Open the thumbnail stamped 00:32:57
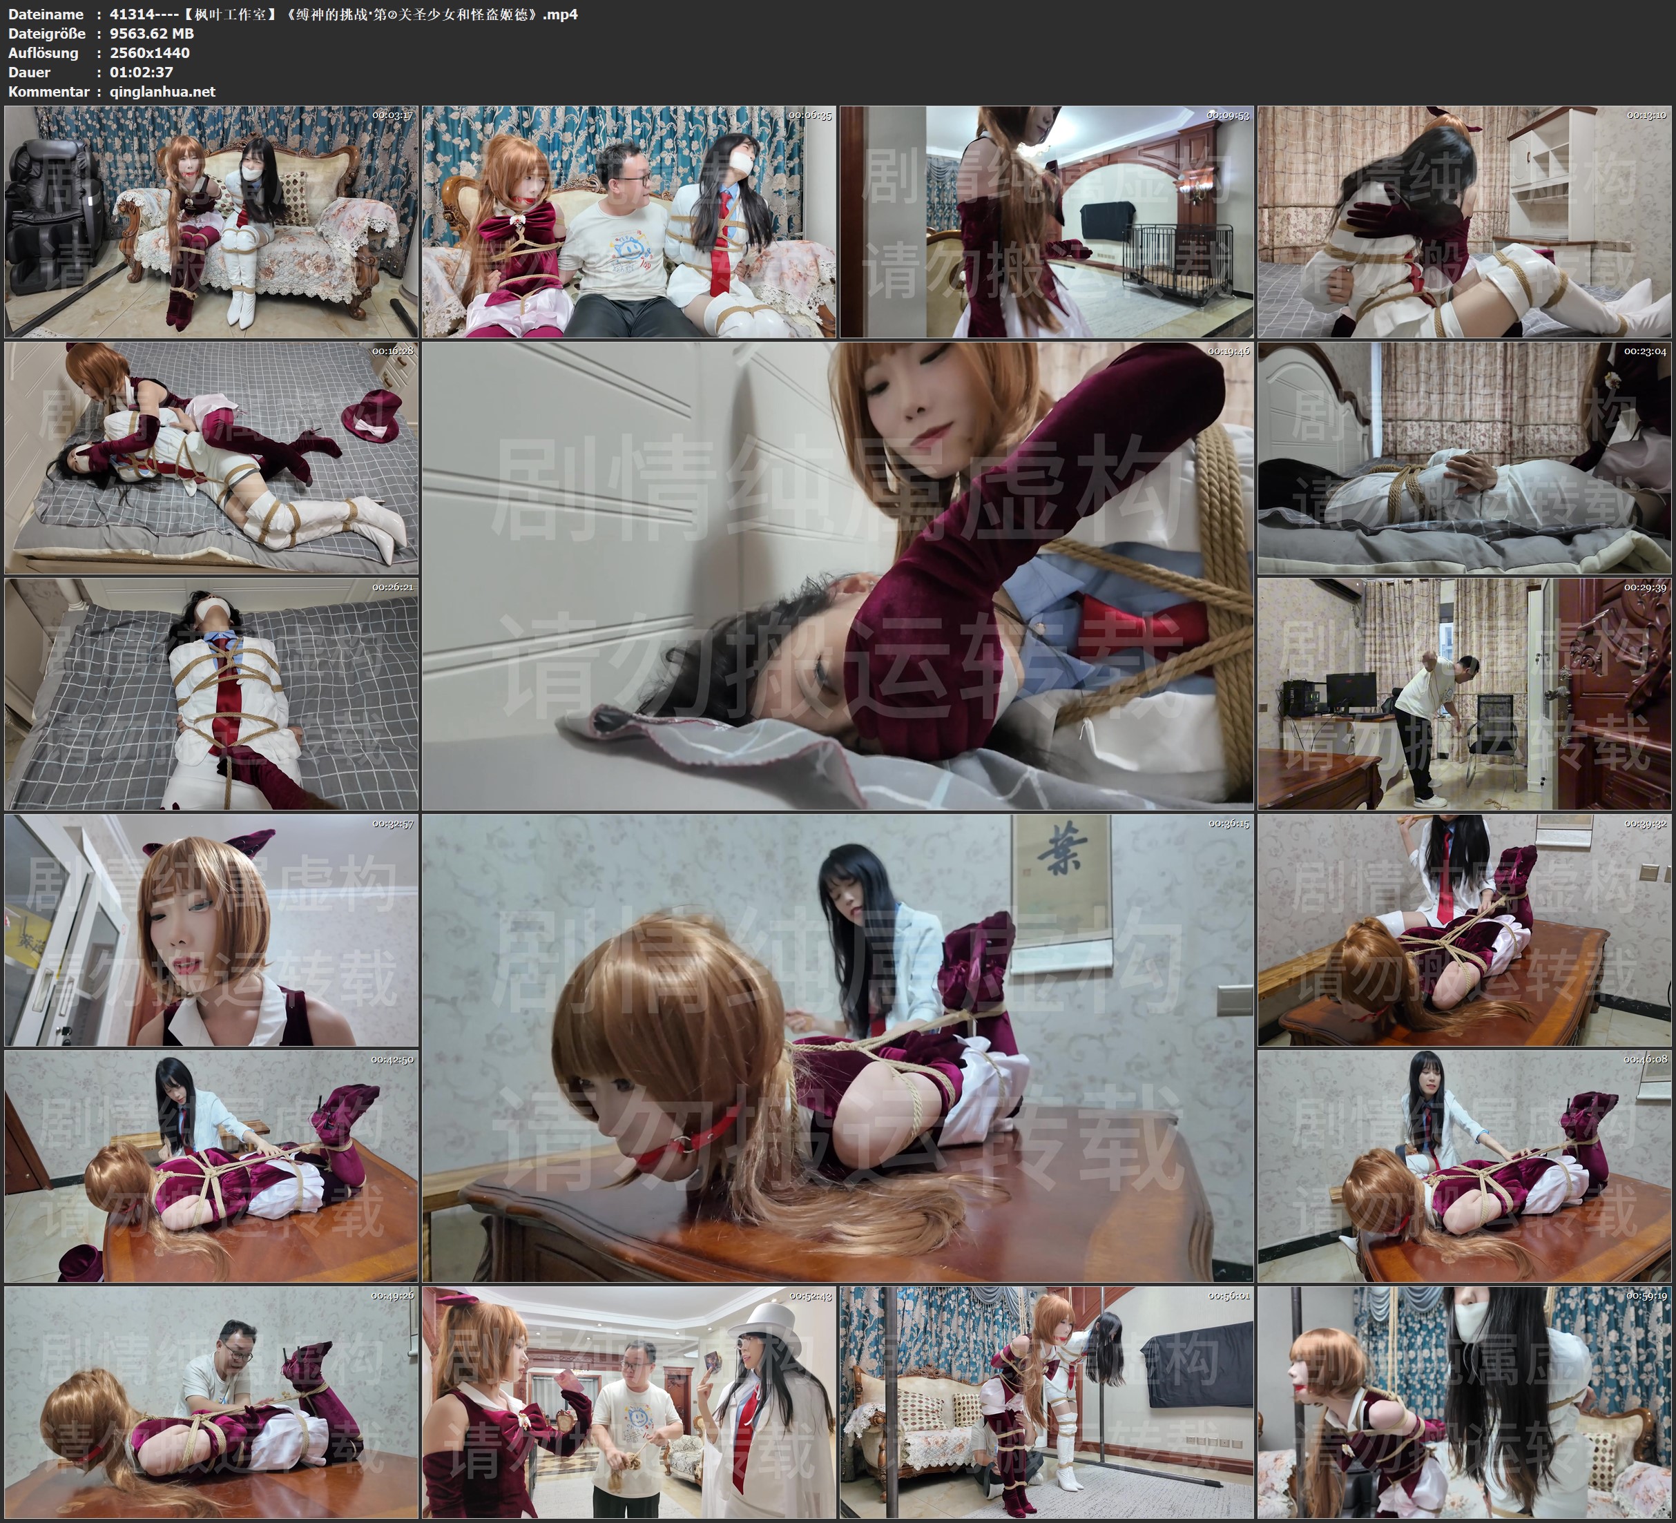Viewport: 1676px width, 1523px height. pos(211,930)
